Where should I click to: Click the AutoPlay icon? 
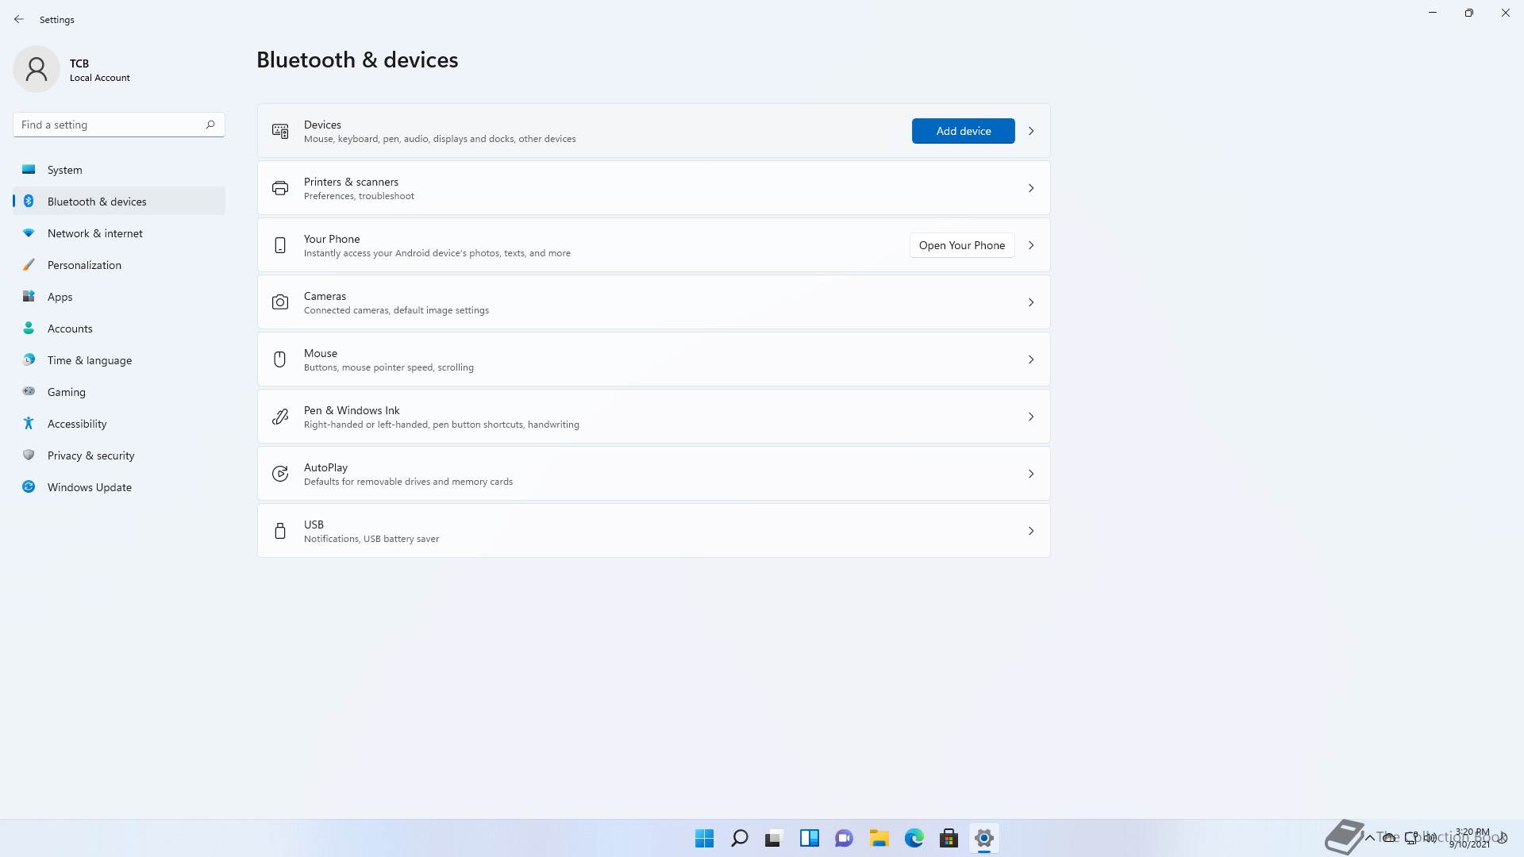(x=280, y=474)
